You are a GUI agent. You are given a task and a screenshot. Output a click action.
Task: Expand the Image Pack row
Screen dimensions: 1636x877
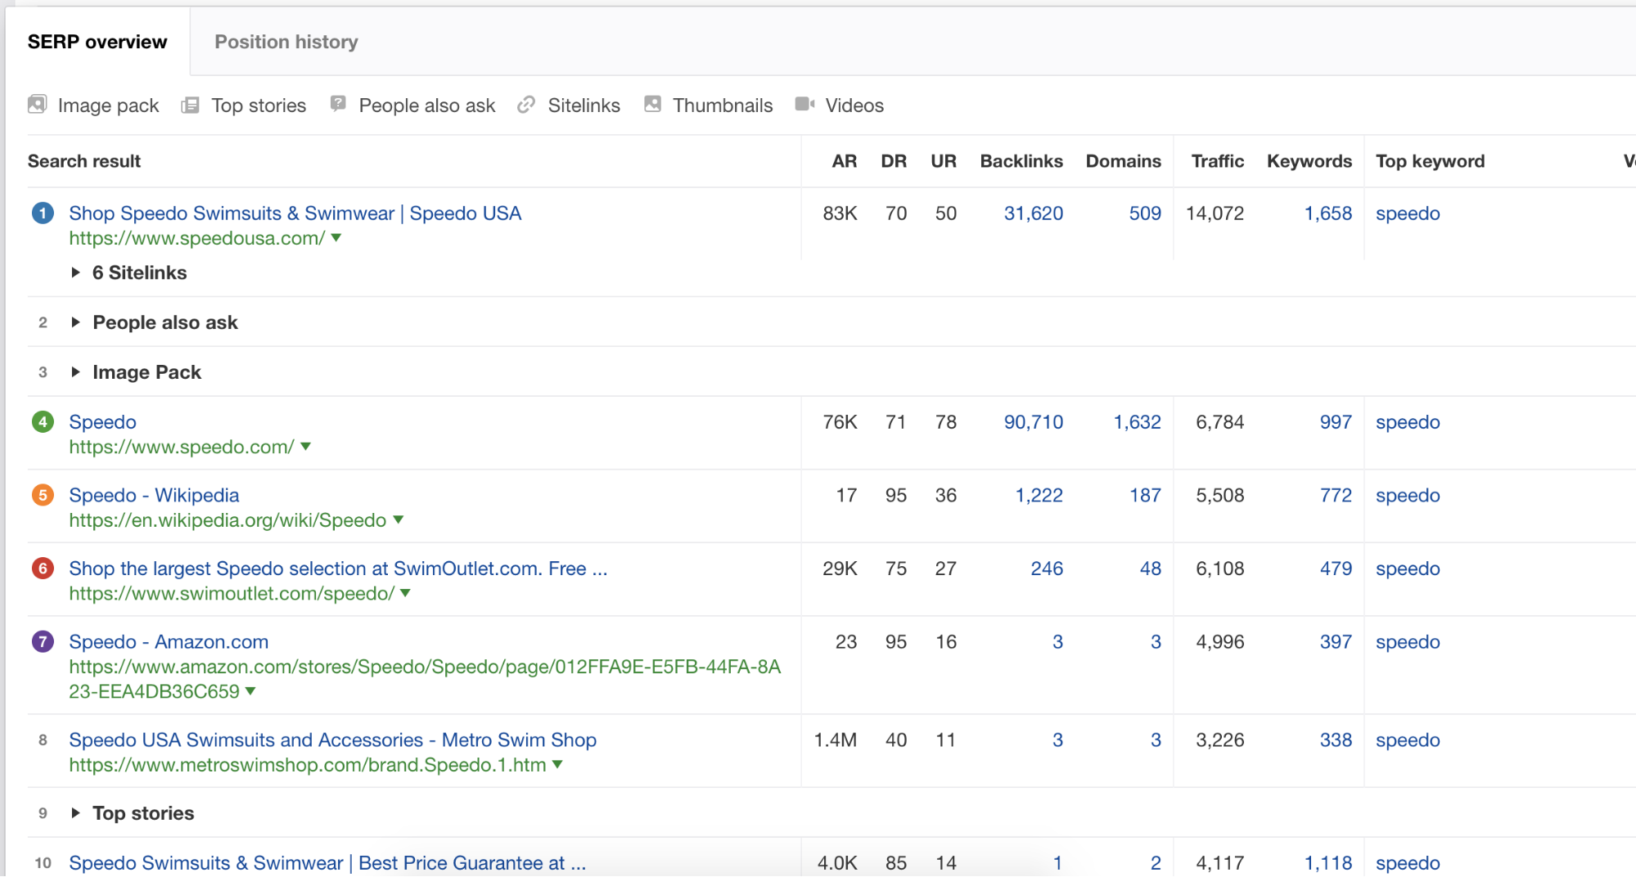click(x=75, y=372)
